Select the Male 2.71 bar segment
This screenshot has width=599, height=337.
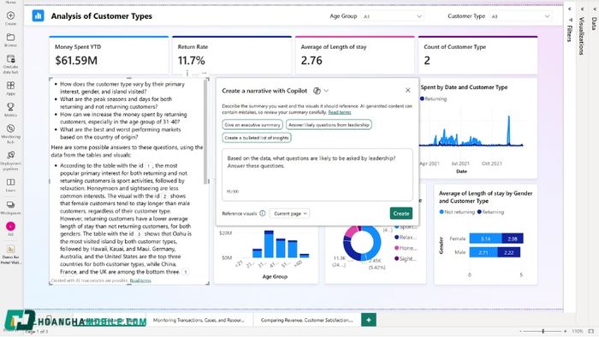[x=483, y=252]
